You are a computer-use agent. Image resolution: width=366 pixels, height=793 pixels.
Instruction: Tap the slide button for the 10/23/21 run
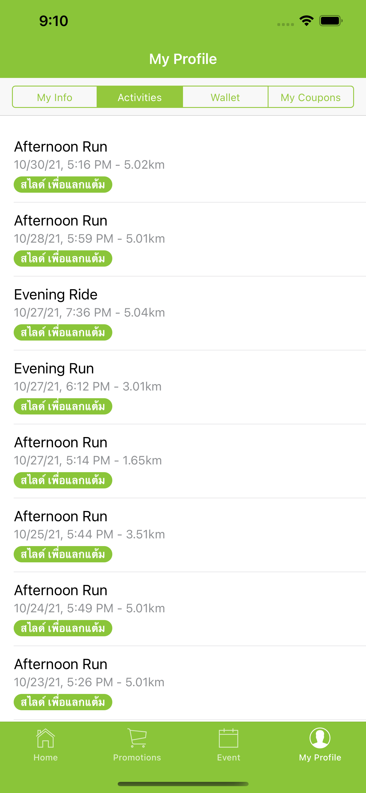click(63, 702)
